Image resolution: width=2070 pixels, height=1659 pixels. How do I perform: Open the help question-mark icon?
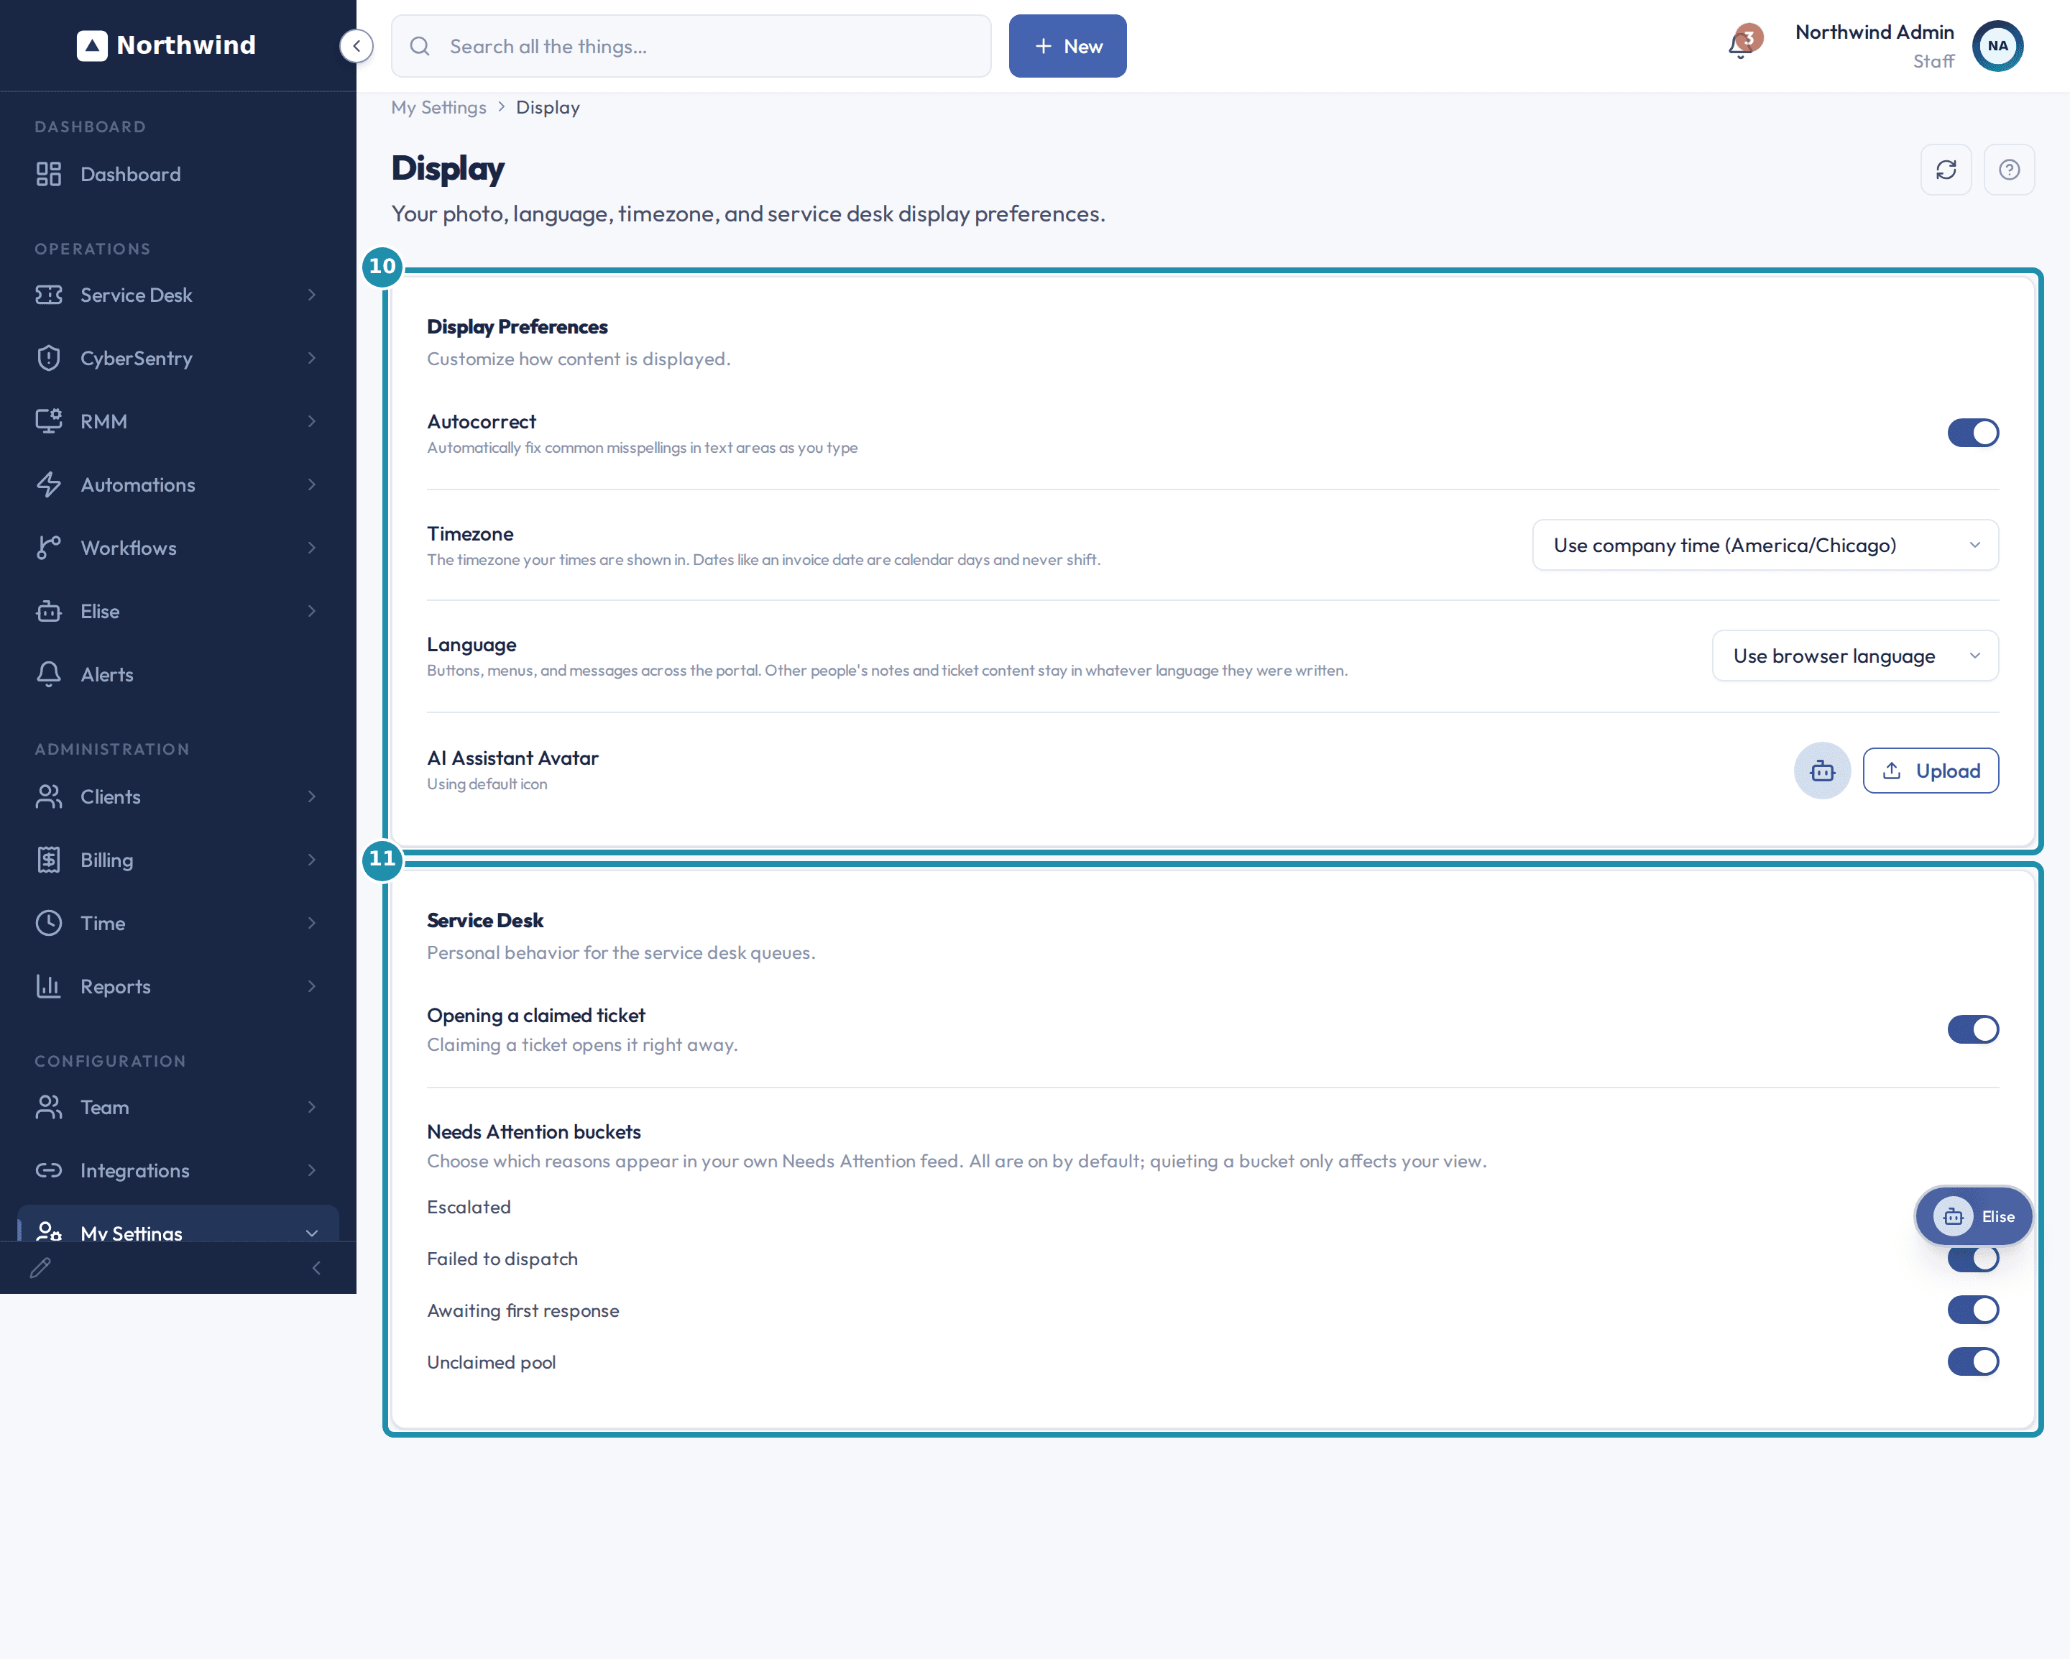(x=2010, y=170)
